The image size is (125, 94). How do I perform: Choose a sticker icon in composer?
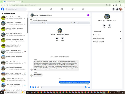[36, 87]
